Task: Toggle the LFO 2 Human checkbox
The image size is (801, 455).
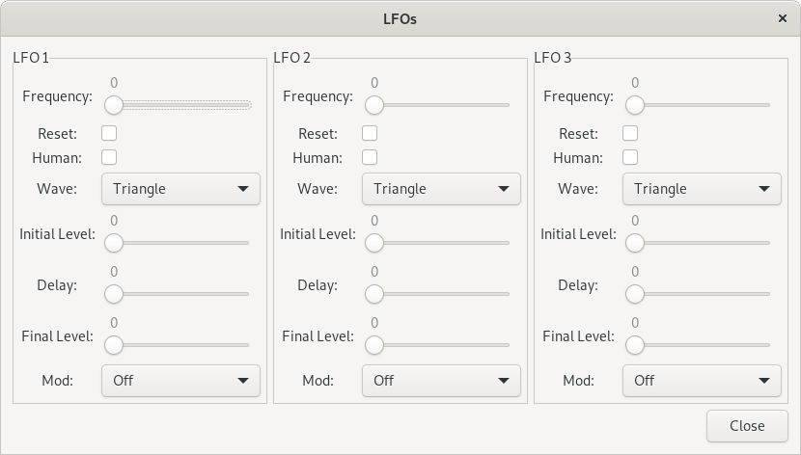Action: pos(370,157)
